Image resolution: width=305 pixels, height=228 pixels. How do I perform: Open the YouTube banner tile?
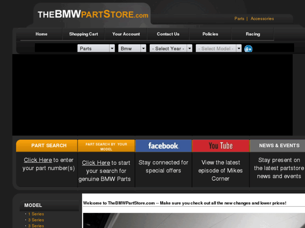tap(221, 146)
